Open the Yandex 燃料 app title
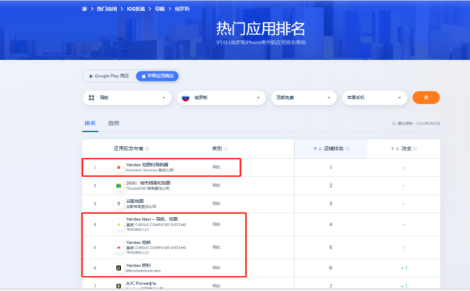Viewport: 470px width, 291px height. coord(138,266)
